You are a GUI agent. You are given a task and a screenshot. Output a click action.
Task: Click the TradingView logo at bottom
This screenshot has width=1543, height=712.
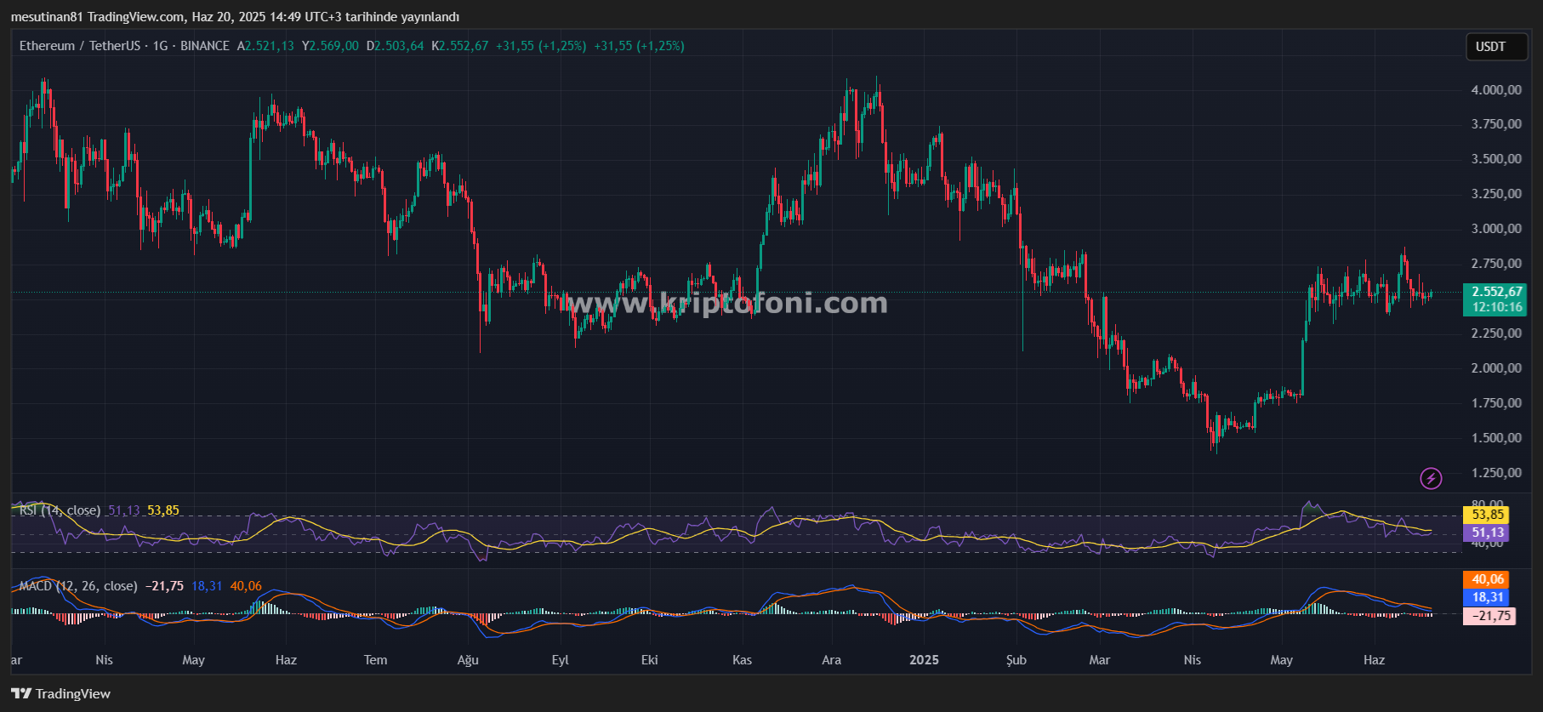click(60, 693)
